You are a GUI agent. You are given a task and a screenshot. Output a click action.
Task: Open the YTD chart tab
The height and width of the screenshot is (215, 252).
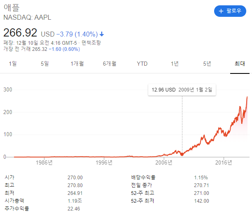pyautogui.click(x=142, y=64)
